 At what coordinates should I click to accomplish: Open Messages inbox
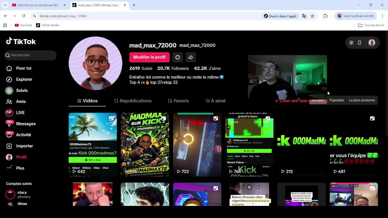pos(21,124)
